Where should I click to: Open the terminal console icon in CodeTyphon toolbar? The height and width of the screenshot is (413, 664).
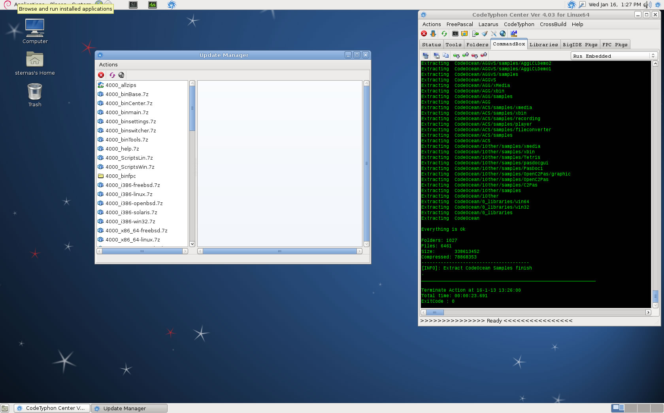pyautogui.click(x=455, y=34)
